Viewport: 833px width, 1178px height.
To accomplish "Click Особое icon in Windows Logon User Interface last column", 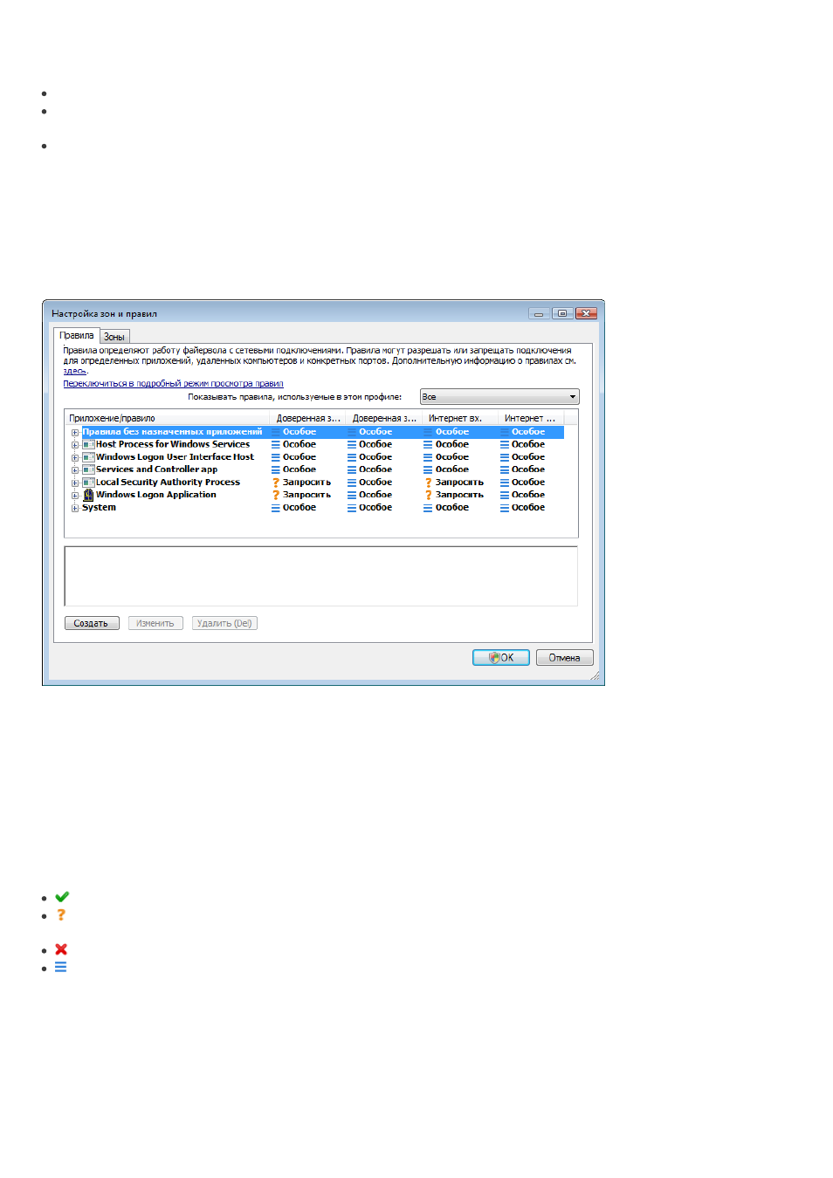I will (x=505, y=457).
